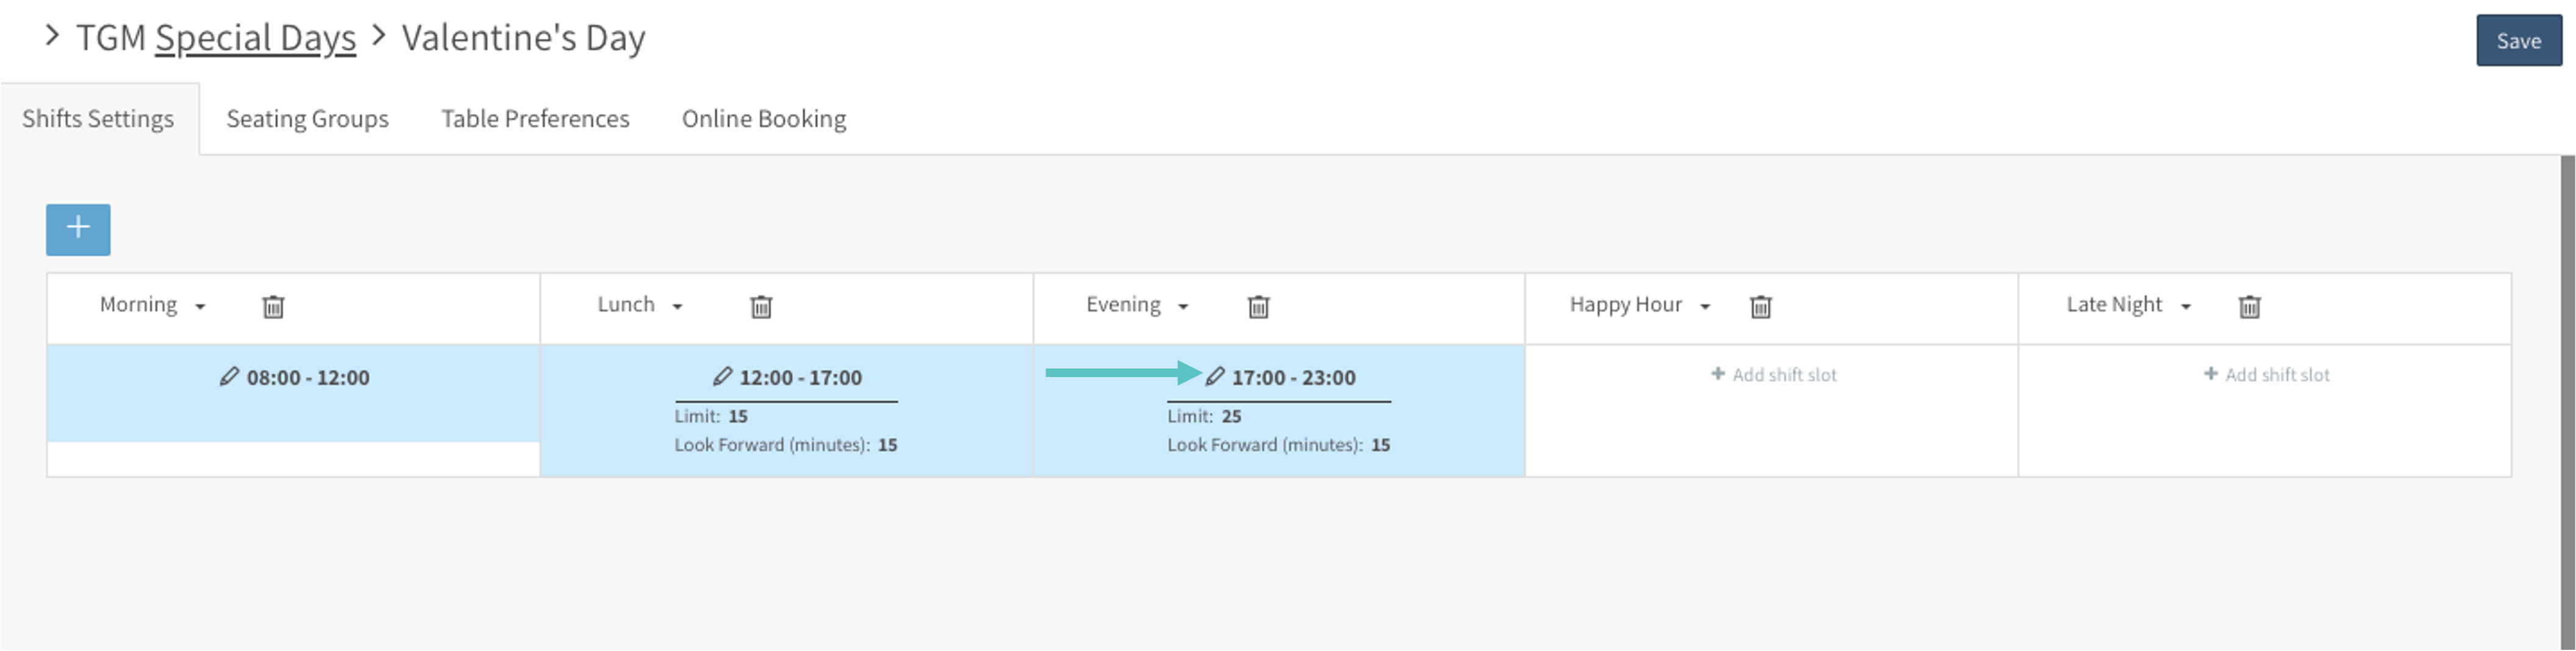The height and width of the screenshot is (651, 2576).
Task: Click the Save button
Action: coord(2517,41)
